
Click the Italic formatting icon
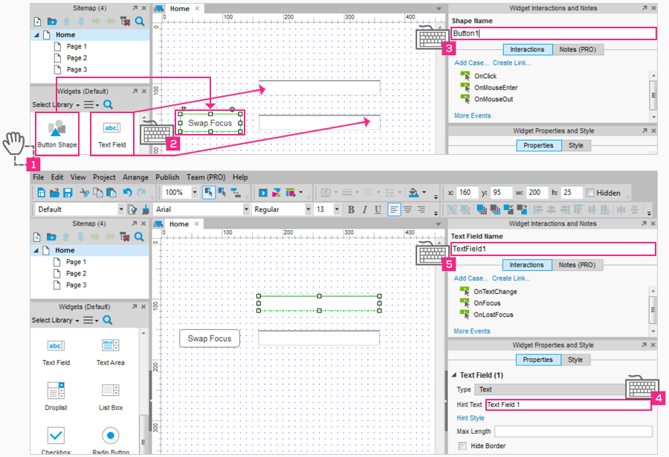363,210
